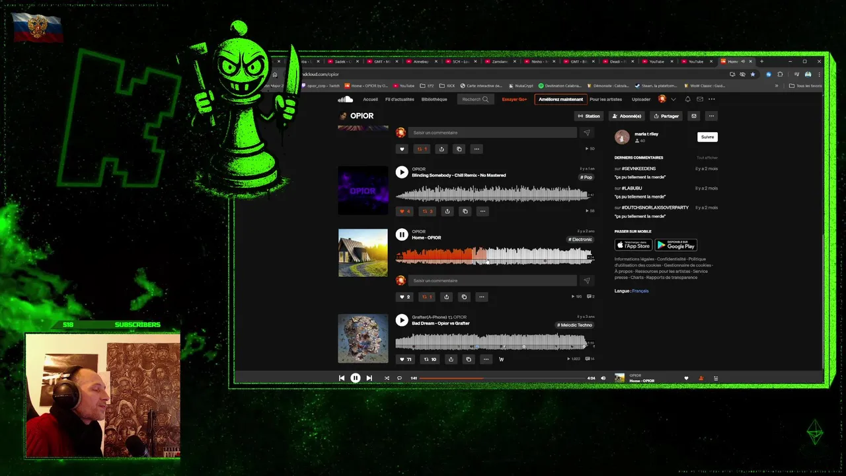The height and width of the screenshot is (476, 846).
Task: Click the Améliorez maintenant button
Action: (x=560, y=99)
